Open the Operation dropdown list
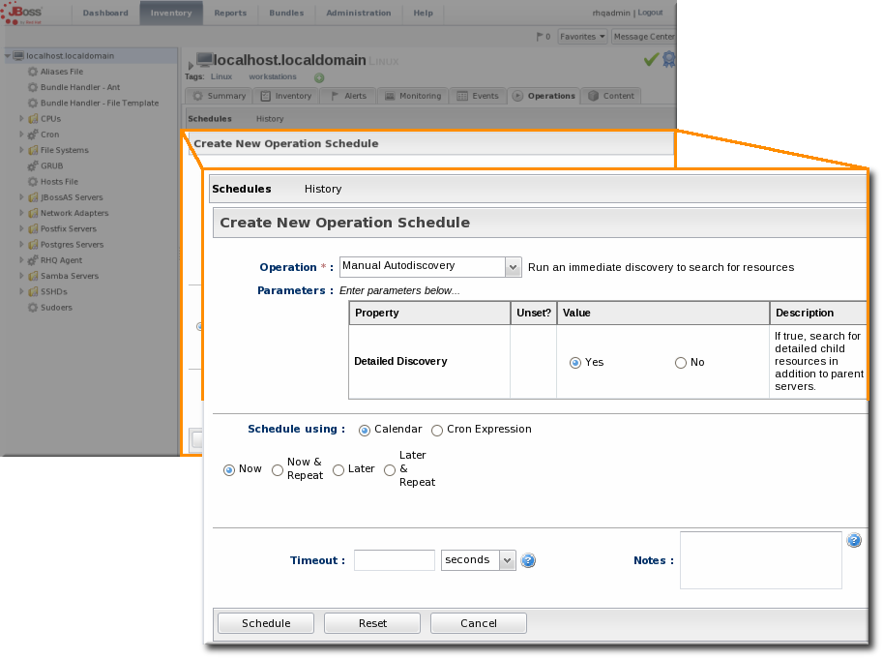Viewport: 883px width, 659px height. pyautogui.click(x=513, y=267)
